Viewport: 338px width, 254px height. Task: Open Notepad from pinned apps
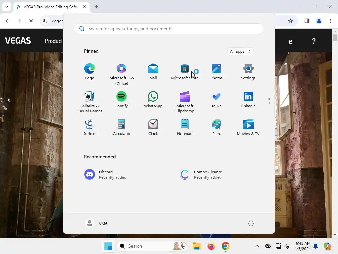point(185,127)
